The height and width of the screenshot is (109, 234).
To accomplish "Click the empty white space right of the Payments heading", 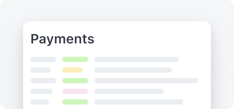I will (x=149, y=39).
